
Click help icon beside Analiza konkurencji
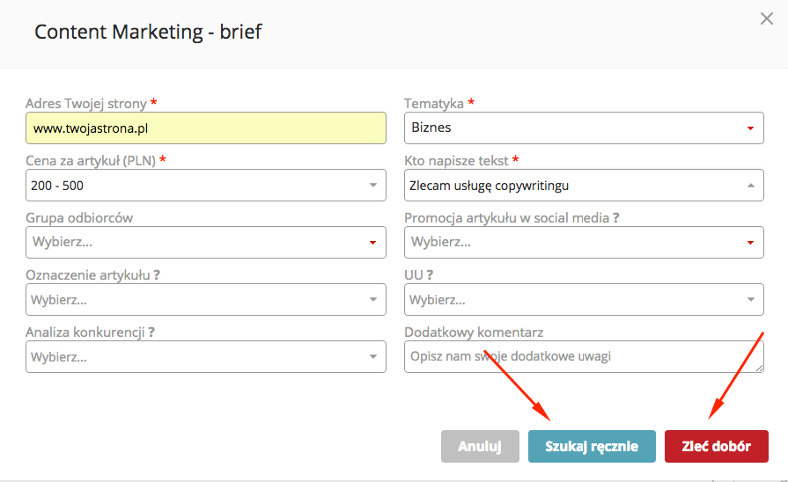[x=151, y=332]
